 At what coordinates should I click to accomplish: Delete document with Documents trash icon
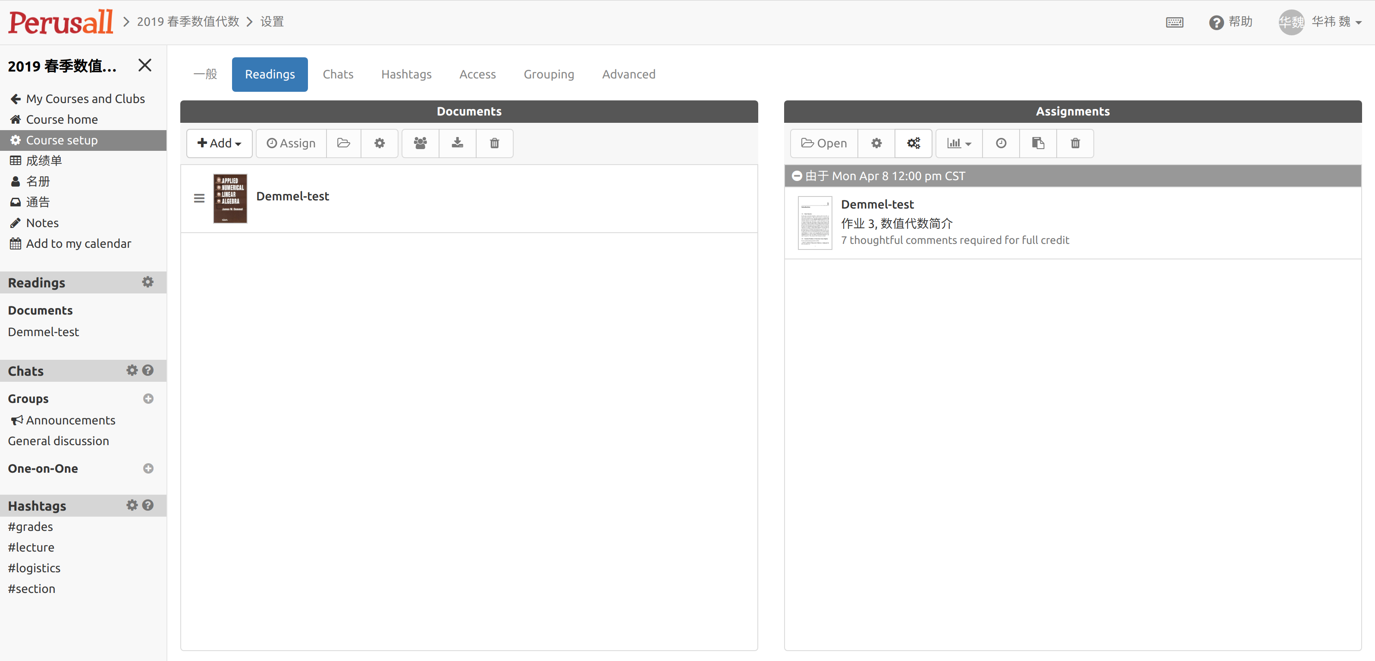(495, 143)
